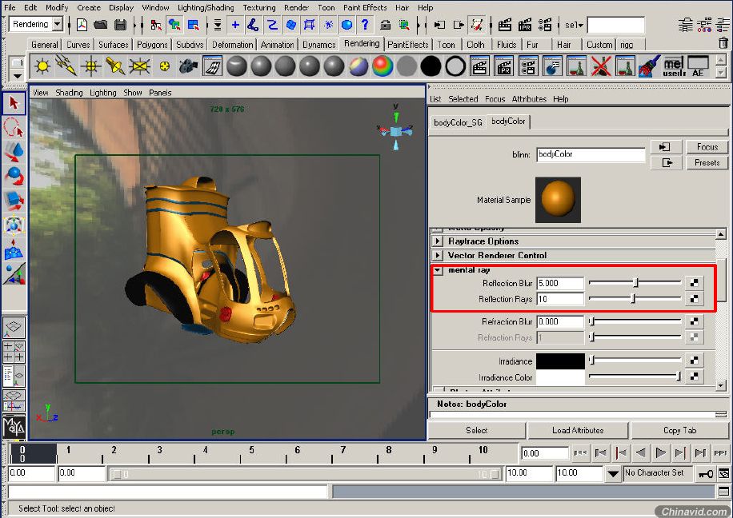This screenshot has height=518, width=733.
Task: Select four view layout icon
Action: [14, 352]
